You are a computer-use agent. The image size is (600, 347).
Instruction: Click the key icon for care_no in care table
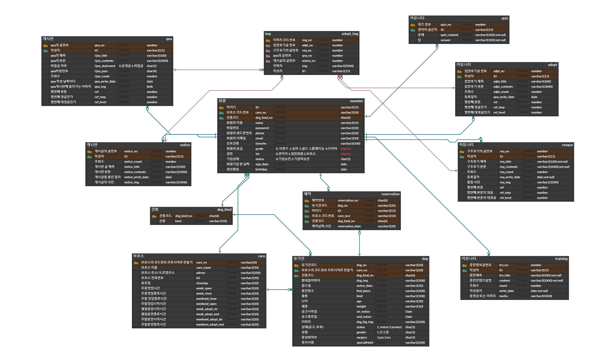pyautogui.click(x=136, y=262)
